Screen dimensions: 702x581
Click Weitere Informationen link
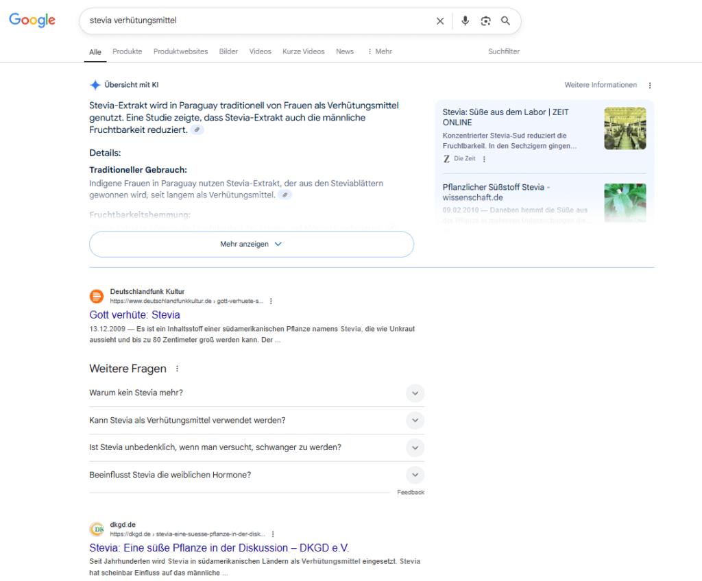tap(601, 85)
